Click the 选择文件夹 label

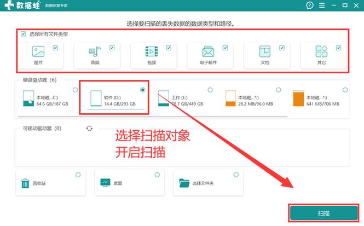point(203,183)
